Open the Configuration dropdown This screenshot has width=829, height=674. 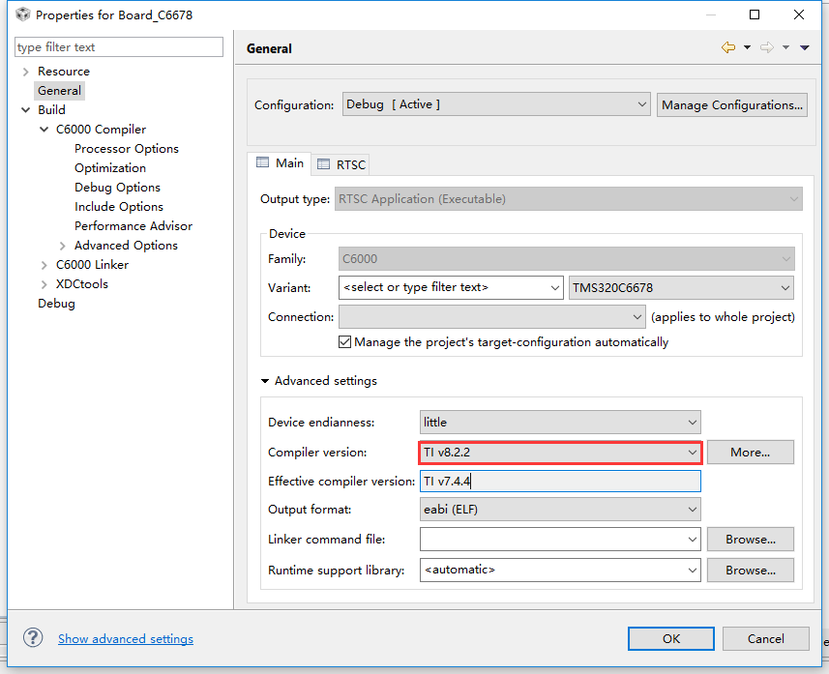click(496, 104)
